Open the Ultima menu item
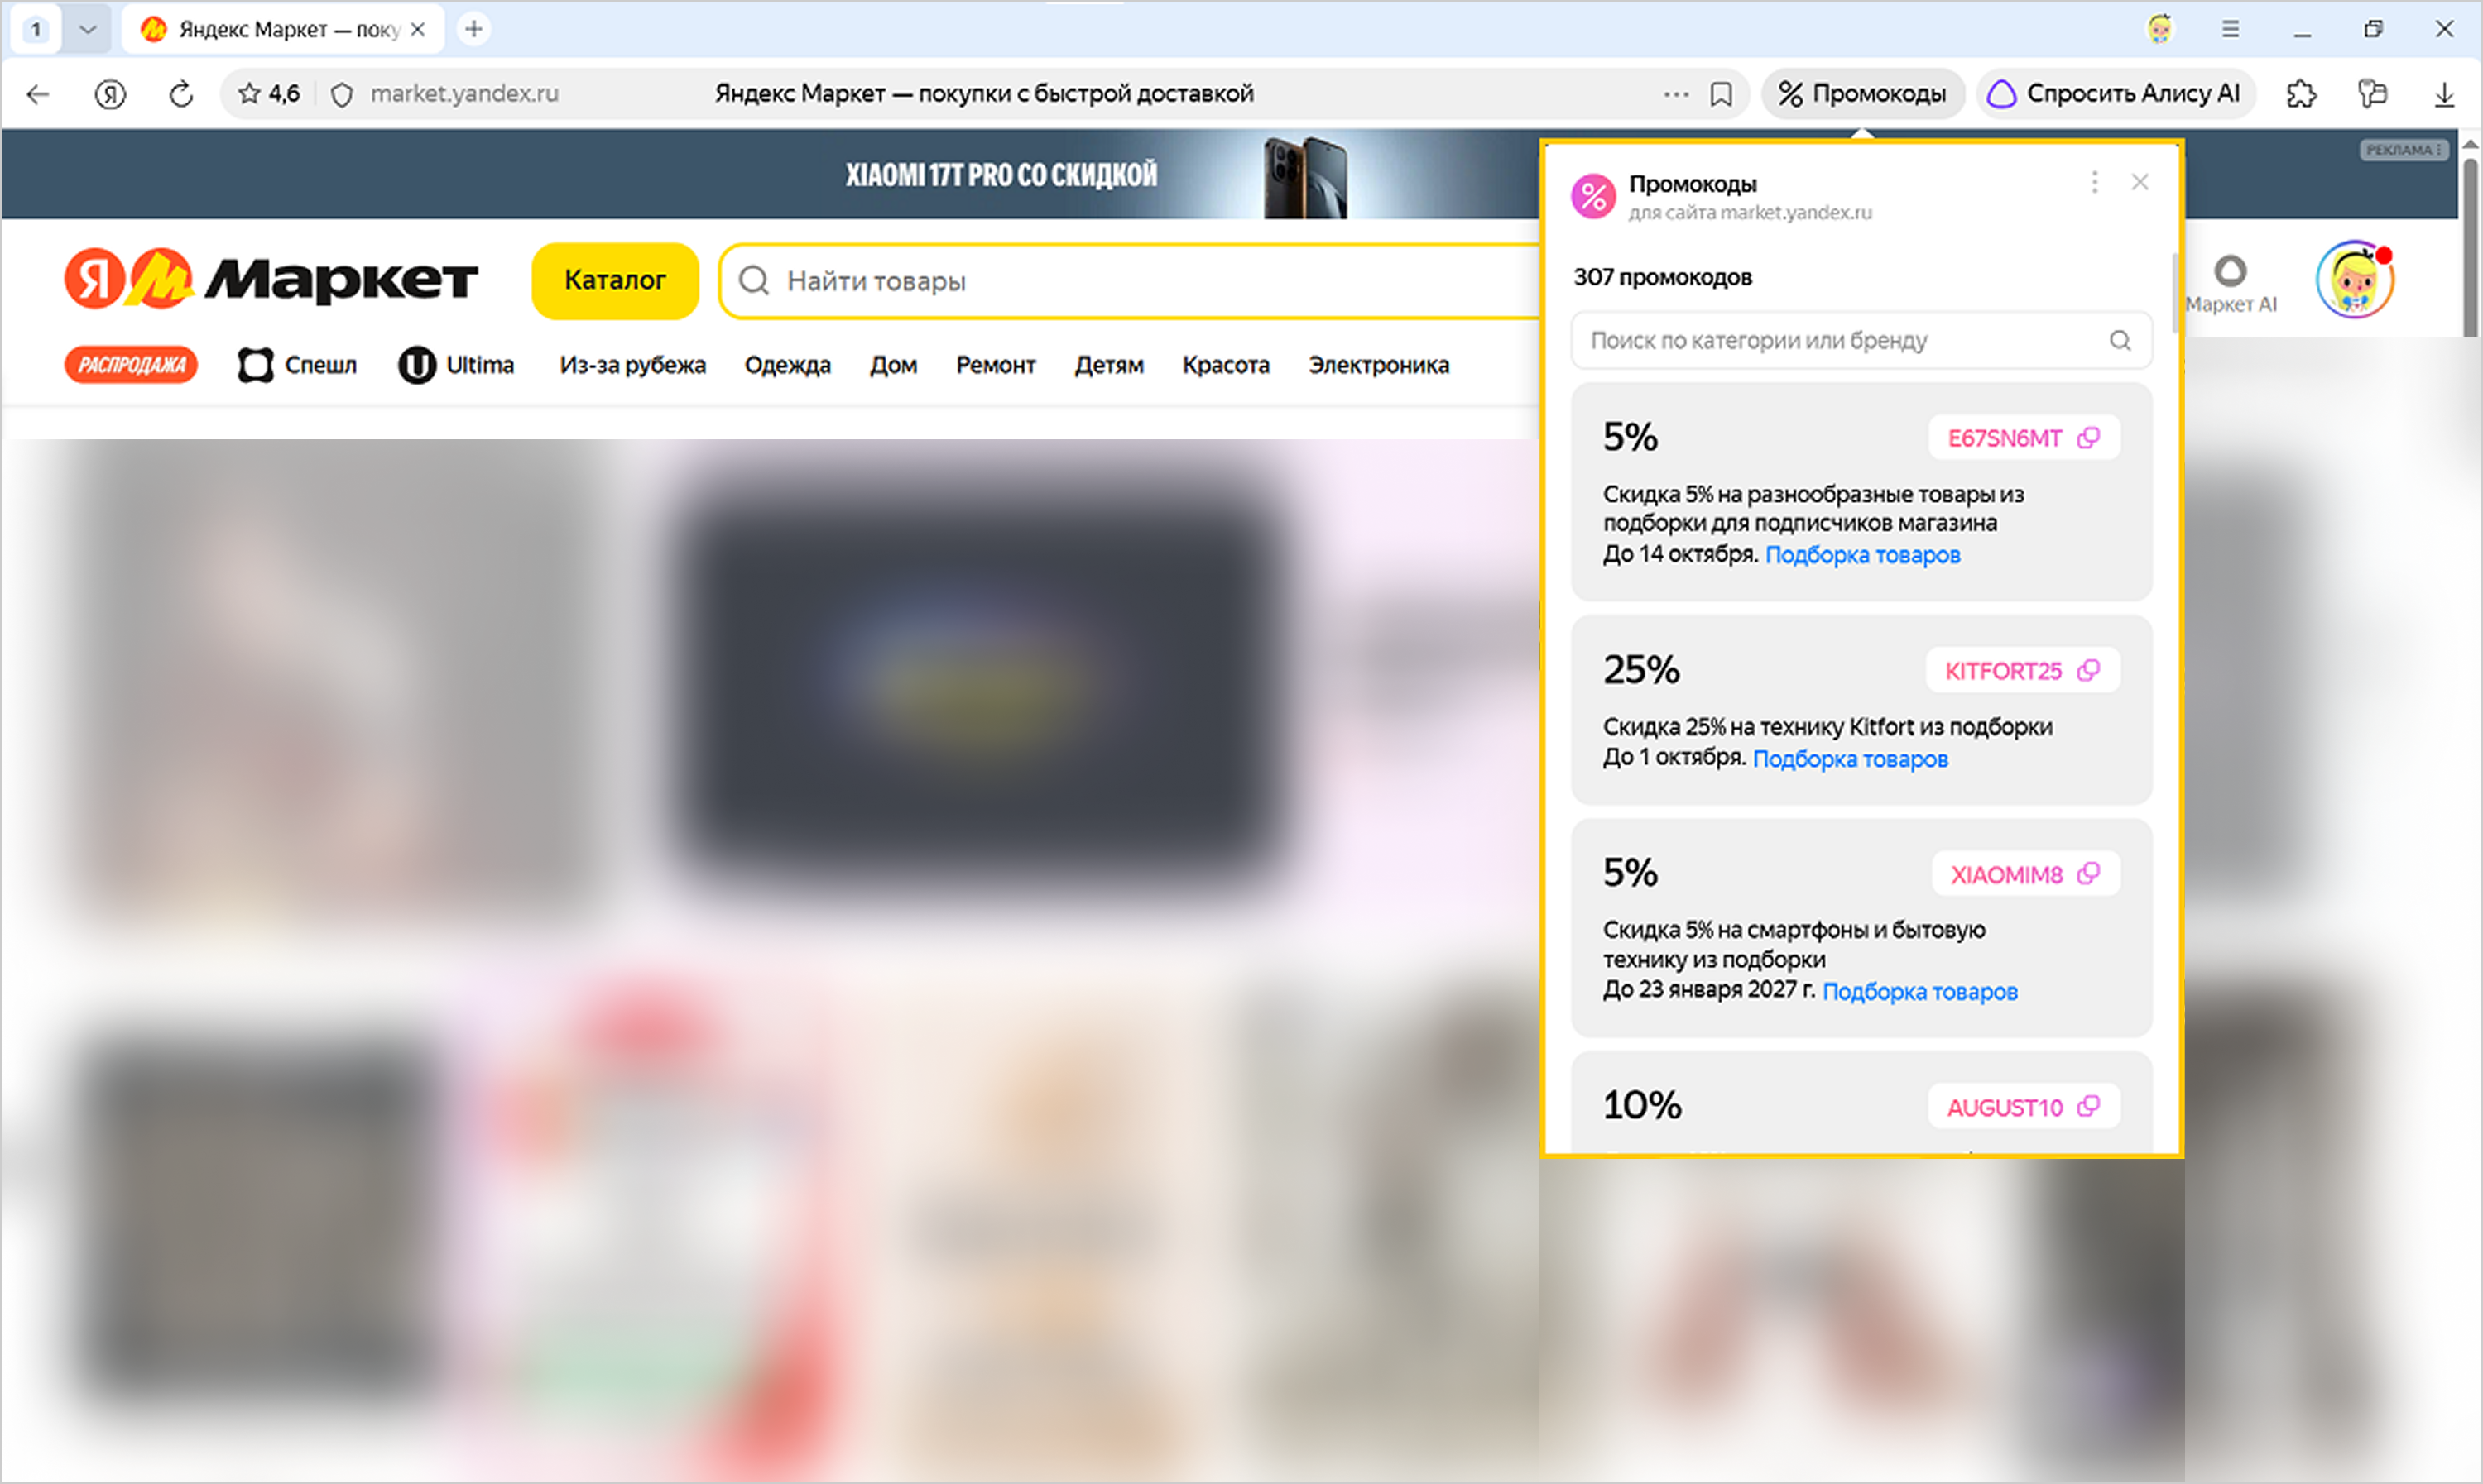This screenshot has height=1484, width=2483. tap(456, 365)
